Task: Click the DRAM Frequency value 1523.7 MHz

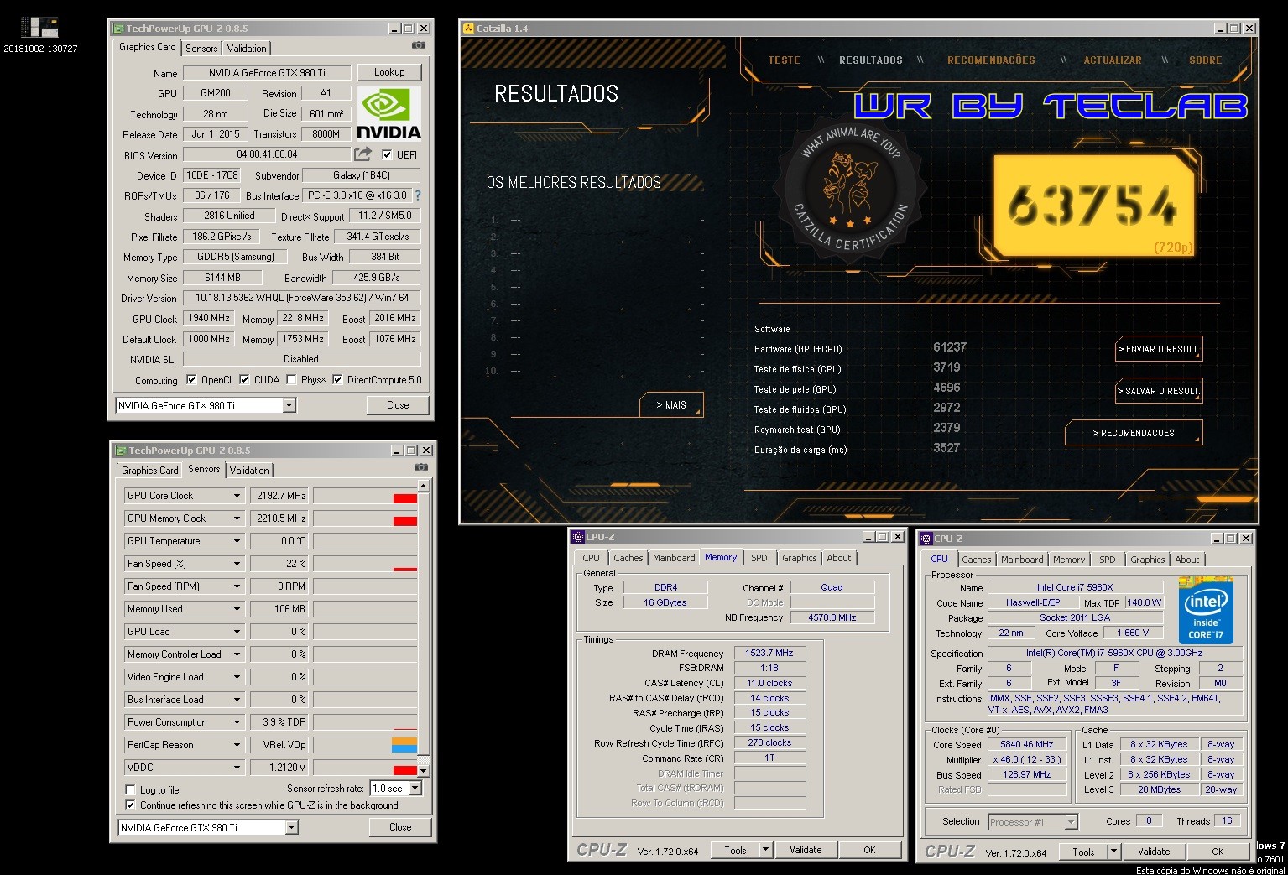Action: pos(769,653)
